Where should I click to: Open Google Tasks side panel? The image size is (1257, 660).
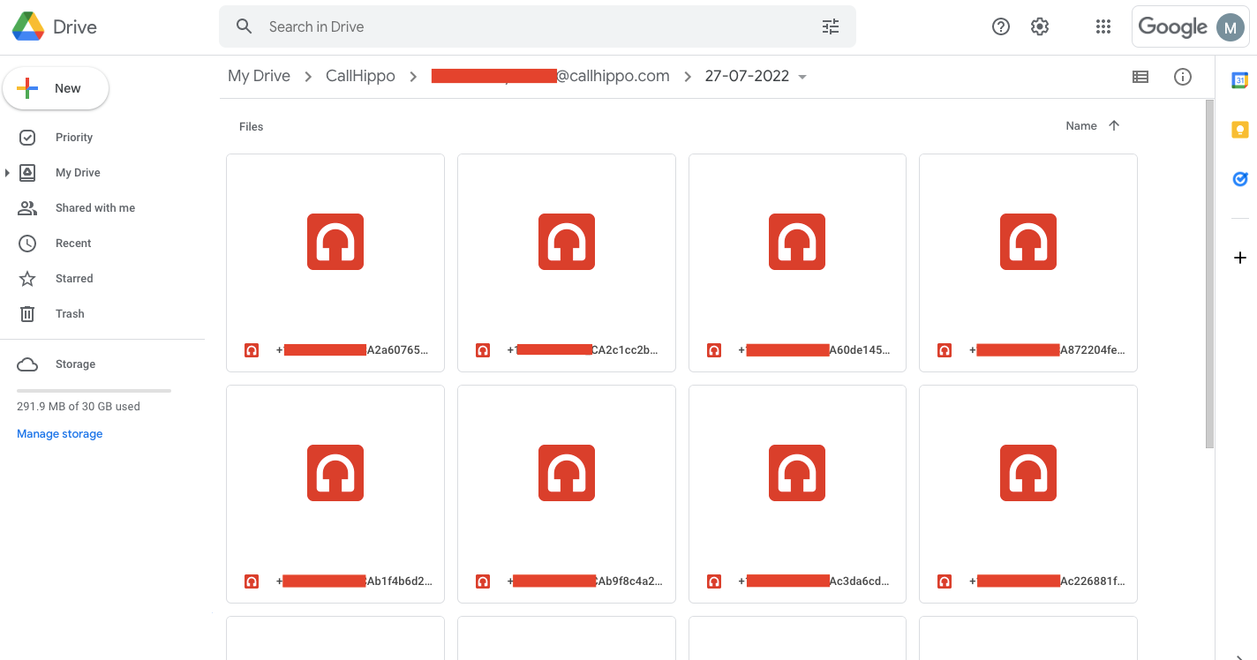point(1240,179)
